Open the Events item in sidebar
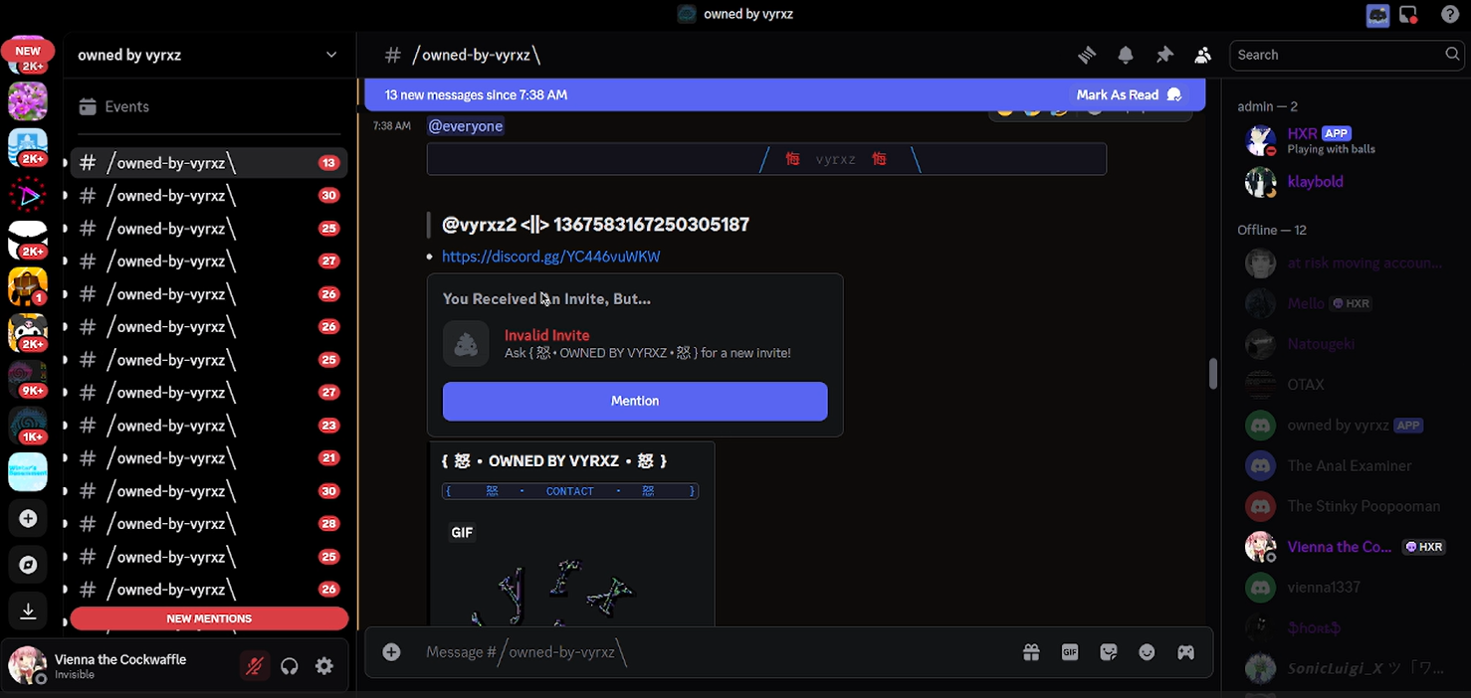Screen dimensions: 1471x698 (x=126, y=106)
